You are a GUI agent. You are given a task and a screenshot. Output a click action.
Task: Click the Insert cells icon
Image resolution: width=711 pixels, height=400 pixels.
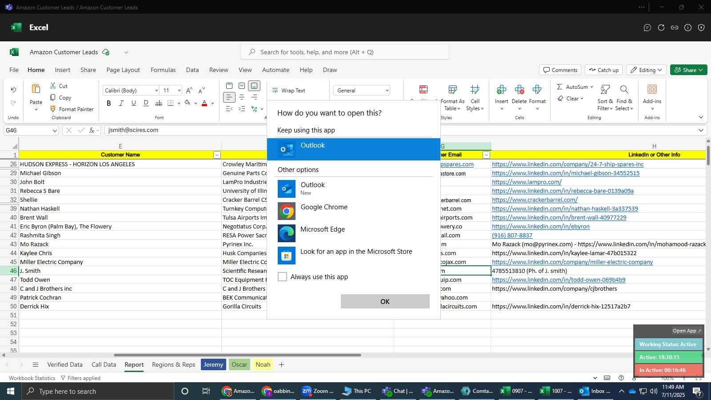point(501,90)
